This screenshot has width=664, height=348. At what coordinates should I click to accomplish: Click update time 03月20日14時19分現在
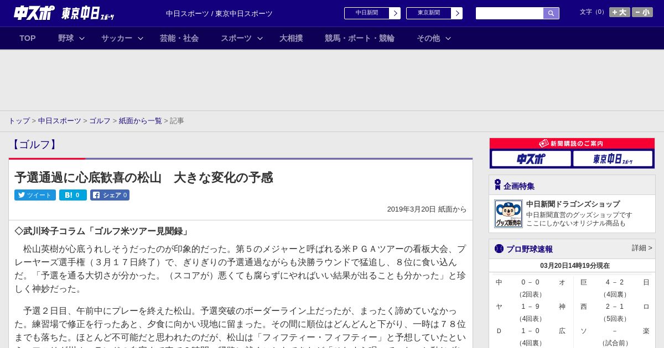(x=575, y=266)
